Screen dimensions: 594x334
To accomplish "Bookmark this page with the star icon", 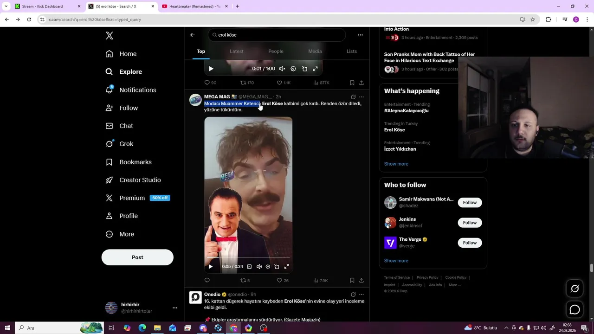I will (533, 19).
